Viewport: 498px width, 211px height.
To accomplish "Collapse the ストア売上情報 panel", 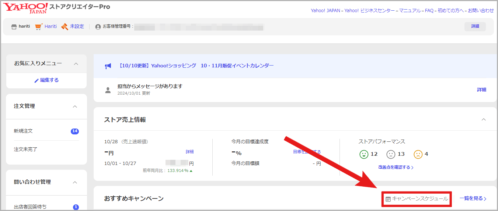I will (x=484, y=119).
